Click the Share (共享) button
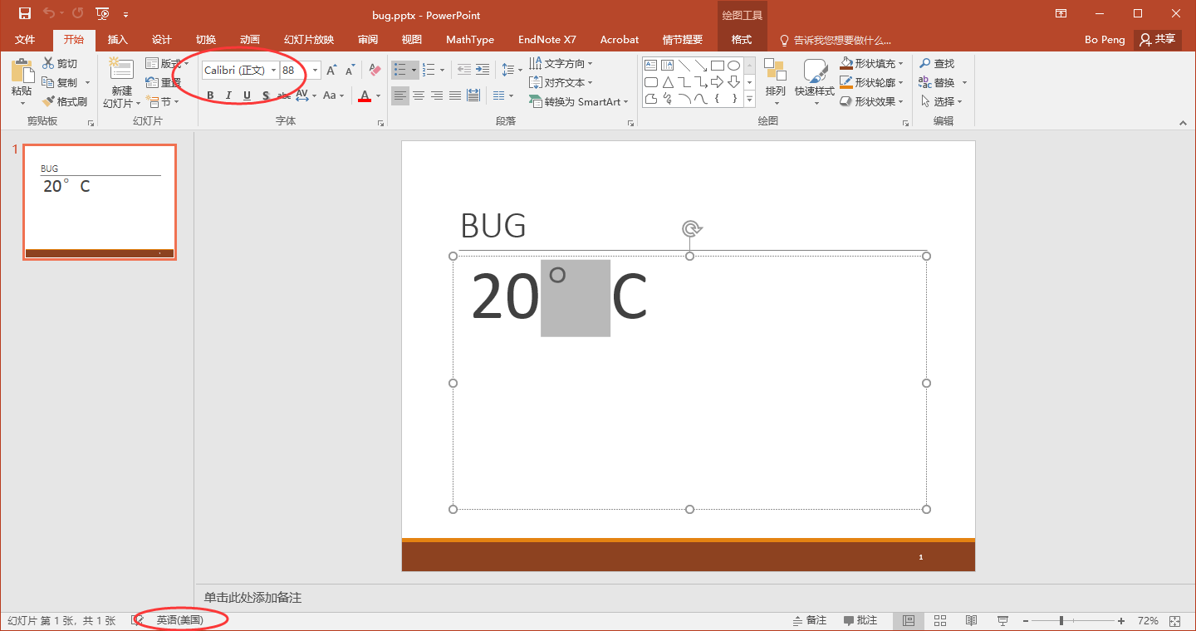The image size is (1196, 631). coord(1158,39)
